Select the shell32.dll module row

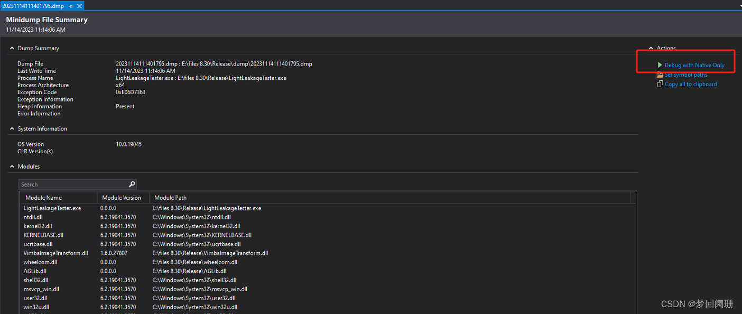[328, 280]
